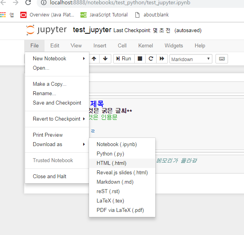Download as LaTeX (.tex)
The image size is (244, 235).
click(122, 201)
